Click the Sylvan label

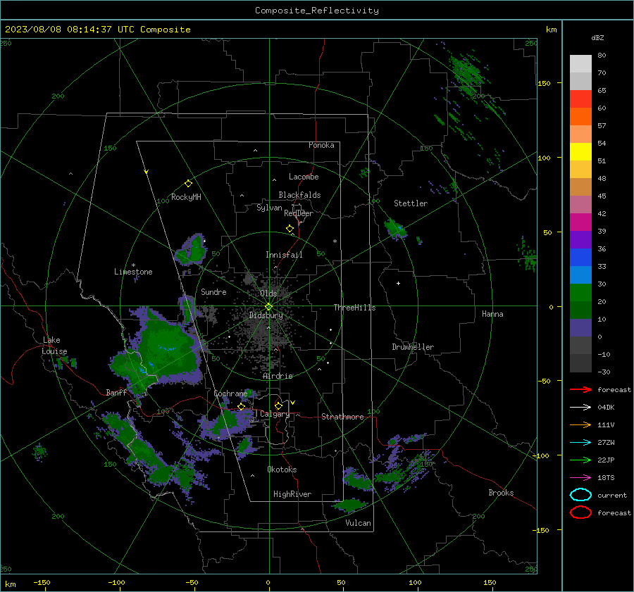tap(269, 208)
